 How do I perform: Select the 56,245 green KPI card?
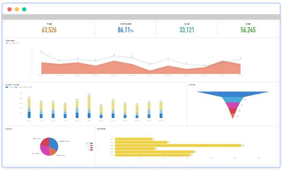[x=248, y=30]
